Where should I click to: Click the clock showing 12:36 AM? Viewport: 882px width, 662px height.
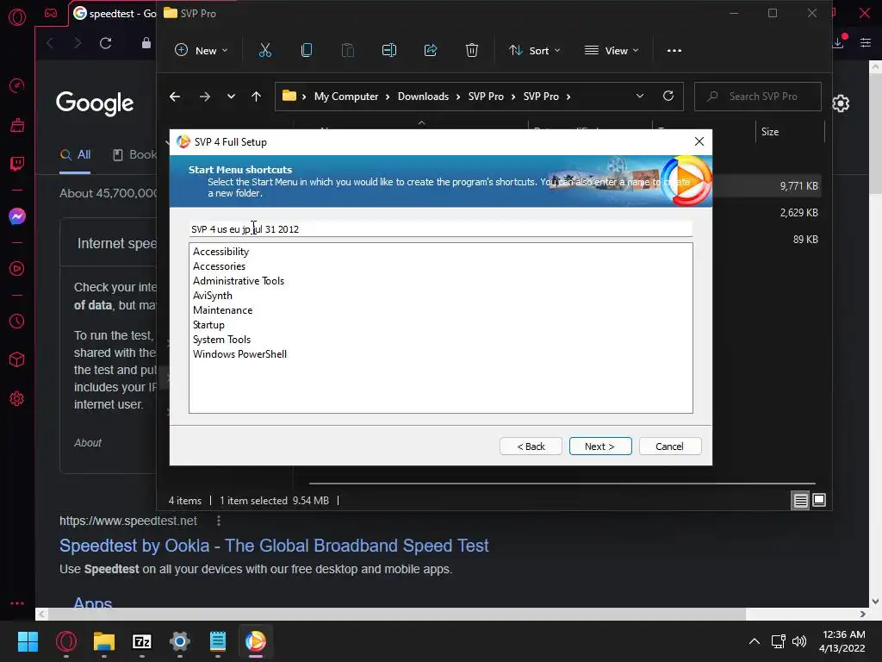(x=844, y=634)
